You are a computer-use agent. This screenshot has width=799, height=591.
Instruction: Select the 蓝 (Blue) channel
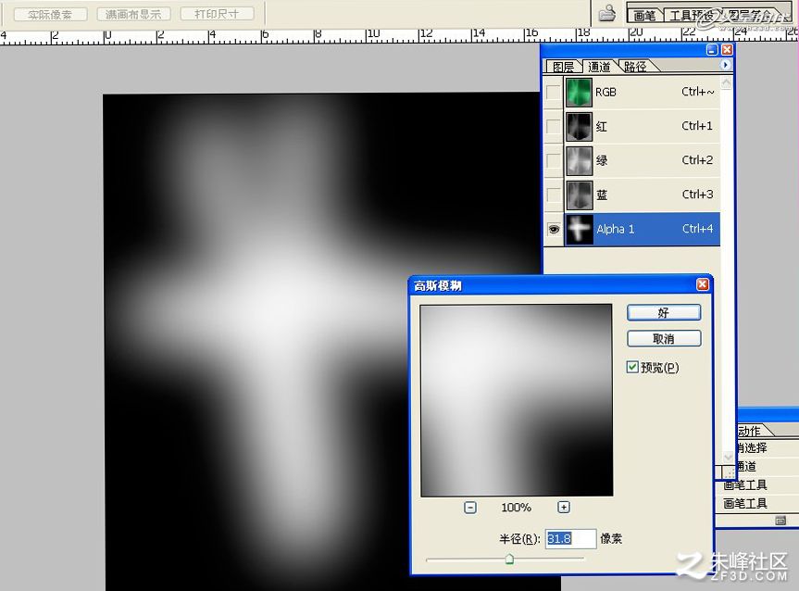click(642, 195)
